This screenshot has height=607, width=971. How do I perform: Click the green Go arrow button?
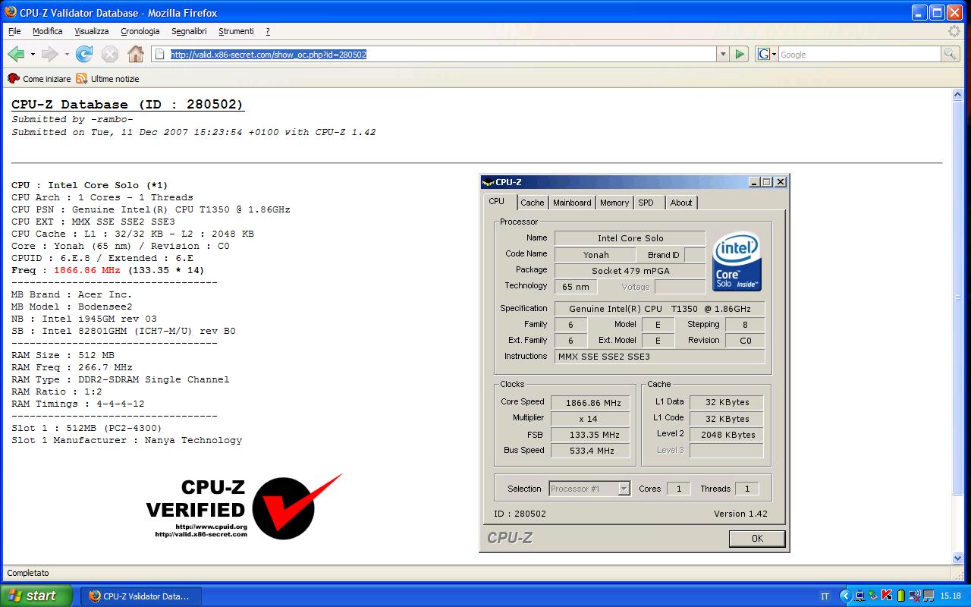tap(740, 55)
